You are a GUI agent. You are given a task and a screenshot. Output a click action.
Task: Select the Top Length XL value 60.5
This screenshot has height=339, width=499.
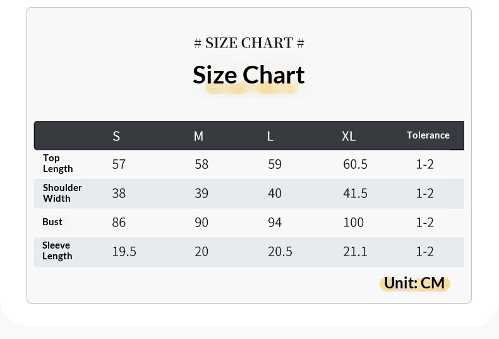[355, 164]
